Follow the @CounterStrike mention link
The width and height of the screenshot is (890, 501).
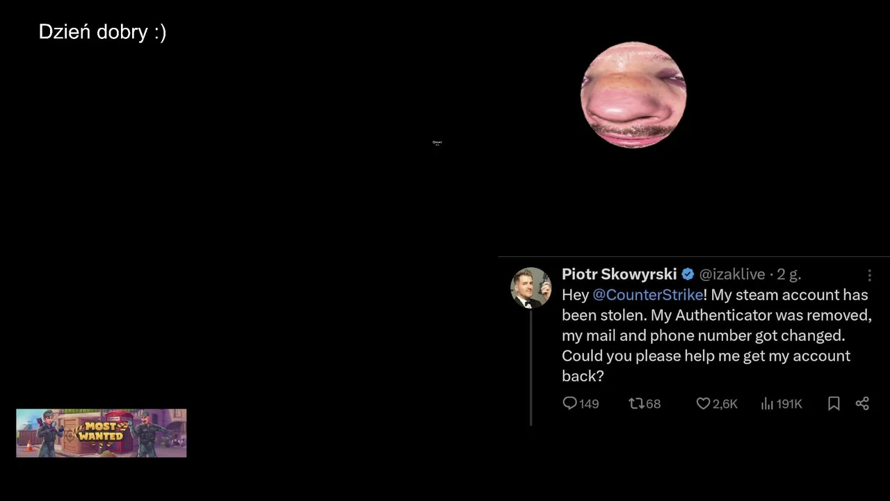tap(647, 295)
